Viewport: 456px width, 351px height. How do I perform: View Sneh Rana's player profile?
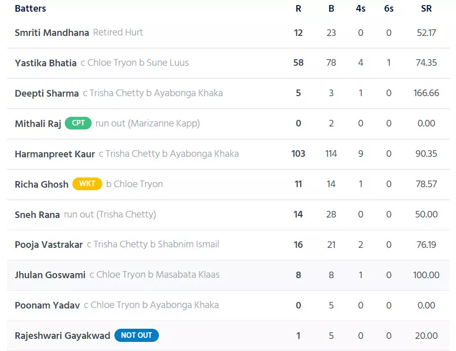(37, 214)
